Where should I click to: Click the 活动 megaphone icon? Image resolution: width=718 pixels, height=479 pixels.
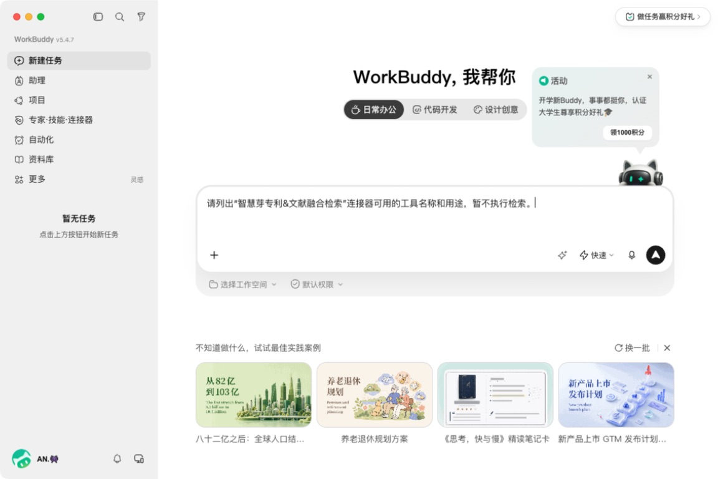click(543, 80)
